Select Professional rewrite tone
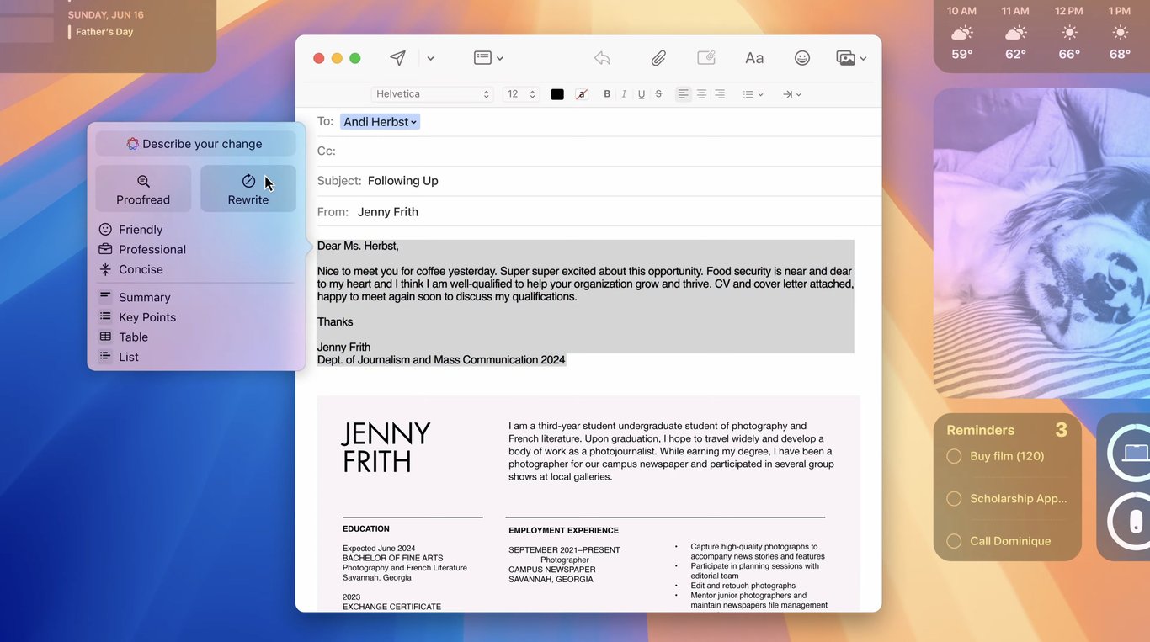 click(x=152, y=249)
